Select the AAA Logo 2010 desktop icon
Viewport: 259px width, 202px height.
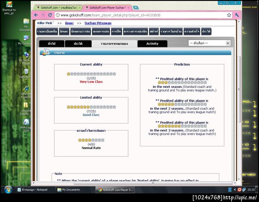(25, 125)
